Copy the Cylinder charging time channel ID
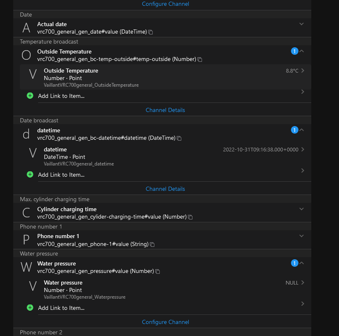 [x=190, y=217]
